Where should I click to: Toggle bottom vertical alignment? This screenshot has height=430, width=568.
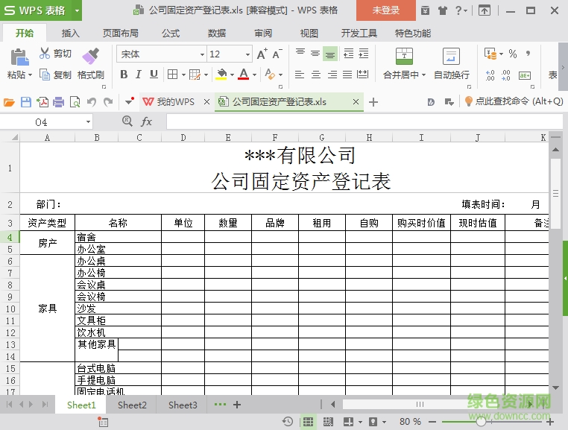click(330, 54)
